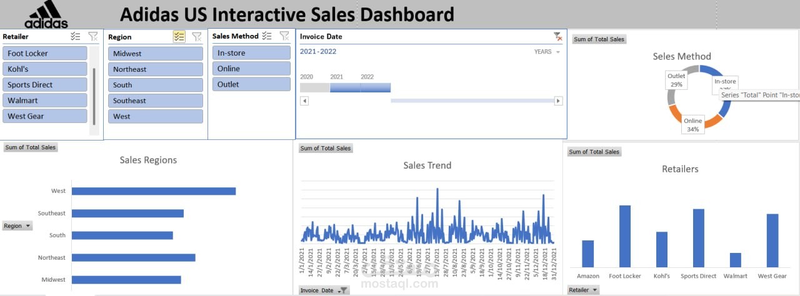Choose Online sales method

point(252,69)
